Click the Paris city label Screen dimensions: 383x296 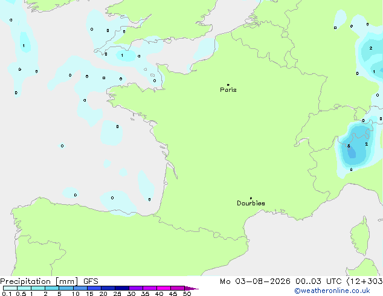coord(228,90)
